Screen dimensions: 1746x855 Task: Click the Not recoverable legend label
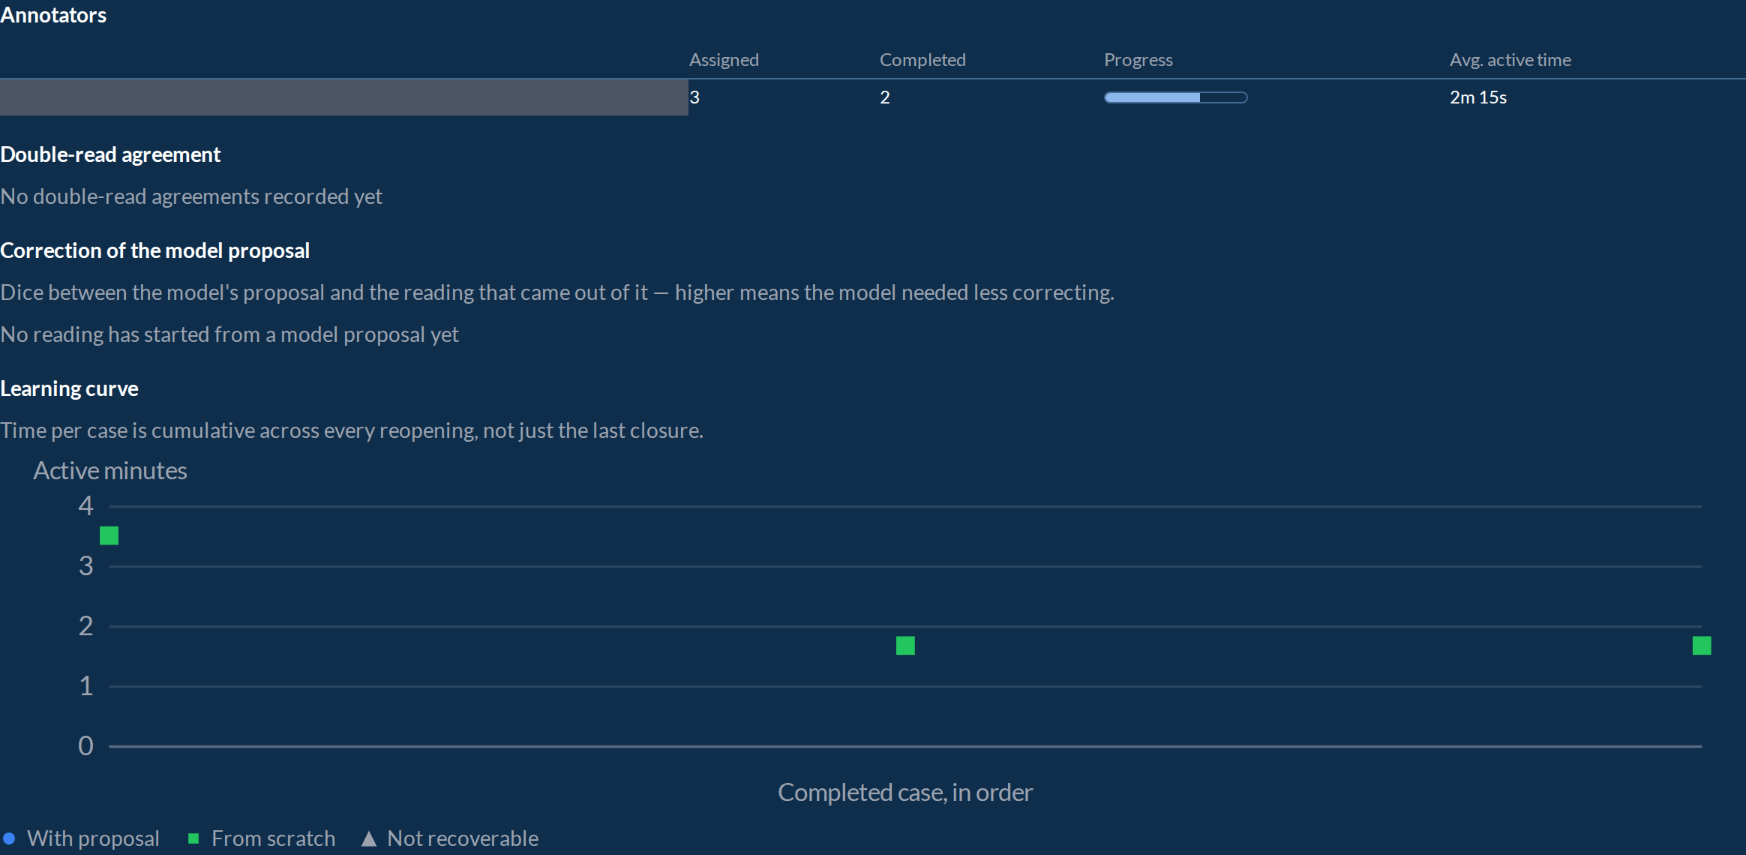[463, 838]
